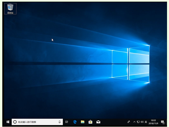Open the volume control speaker icon

142,122
